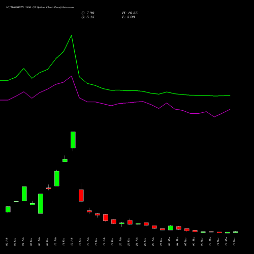Click the purple line peak at 12 Feb
Screen dimensions: 254x254
click(72, 76)
